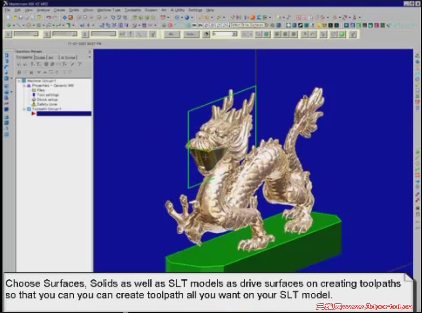Viewport: 422px width, 313px height.
Task: Switch to the Art tab in Operations Manager
Action: coord(51,58)
